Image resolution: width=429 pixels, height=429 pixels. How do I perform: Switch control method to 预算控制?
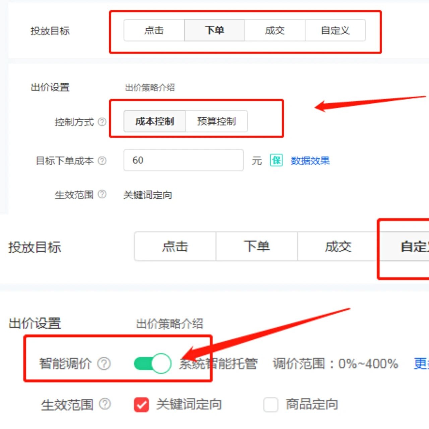tap(217, 121)
